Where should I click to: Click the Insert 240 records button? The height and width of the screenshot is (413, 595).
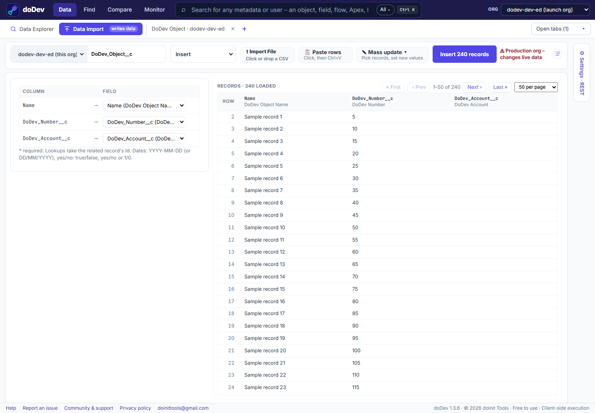pyautogui.click(x=464, y=54)
